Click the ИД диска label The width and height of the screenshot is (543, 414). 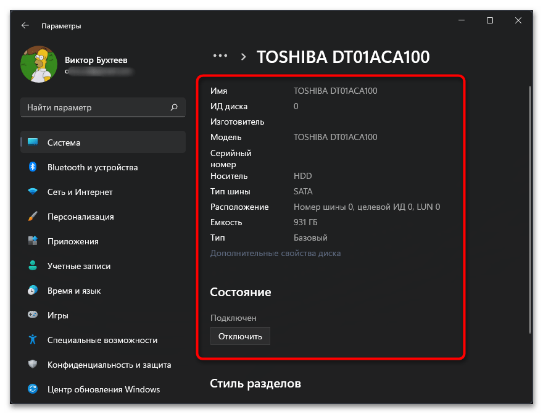(x=229, y=106)
